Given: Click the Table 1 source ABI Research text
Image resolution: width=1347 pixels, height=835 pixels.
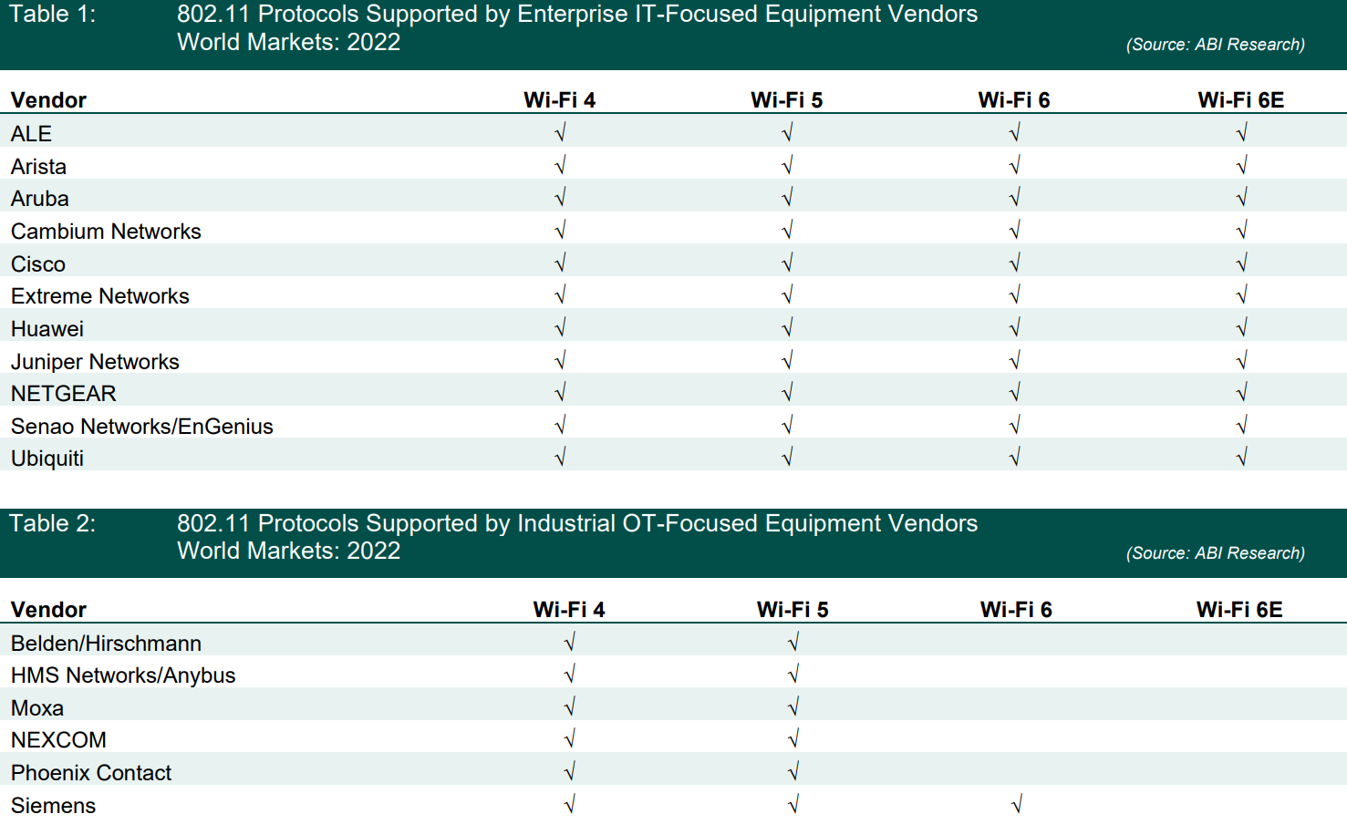Looking at the screenshot, I should coord(1215,45).
